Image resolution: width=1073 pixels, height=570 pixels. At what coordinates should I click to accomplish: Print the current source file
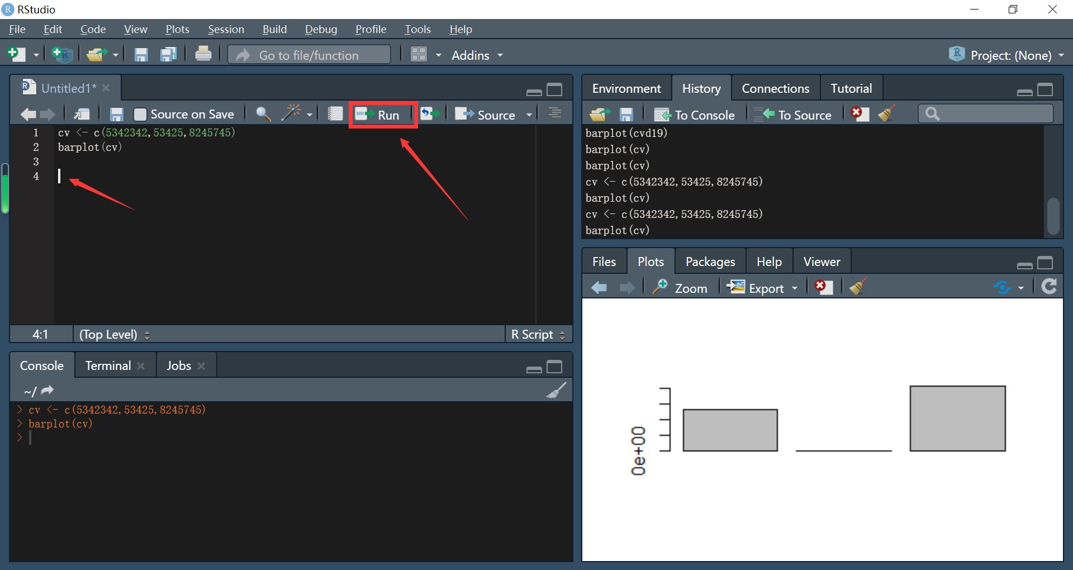coord(203,54)
